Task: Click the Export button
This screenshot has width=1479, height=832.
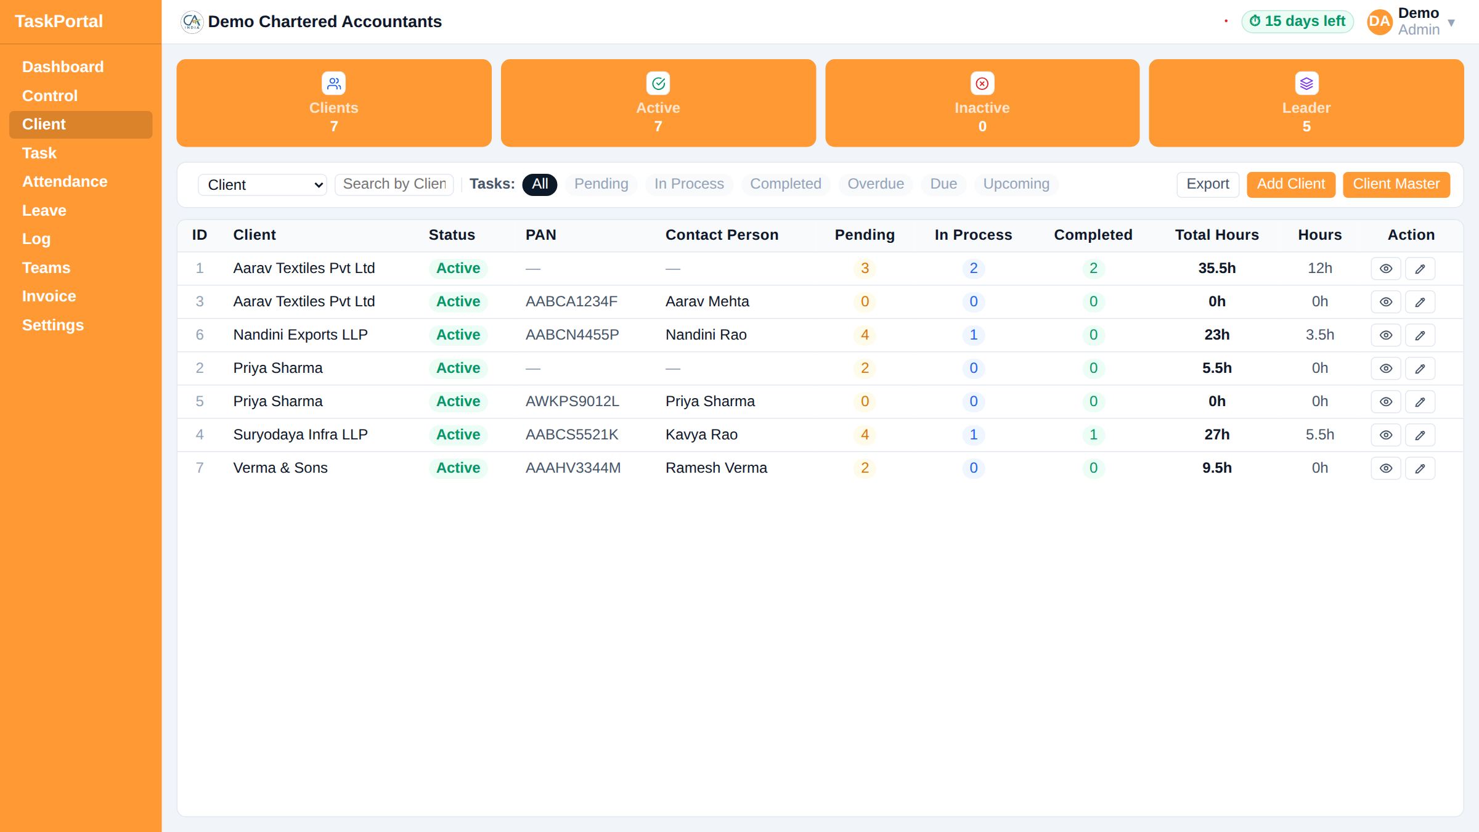Action: (x=1207, y=184)
